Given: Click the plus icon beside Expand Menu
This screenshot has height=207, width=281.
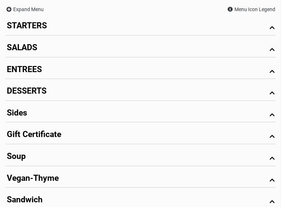Looking at the screenshot, I should tap(9, 9).
